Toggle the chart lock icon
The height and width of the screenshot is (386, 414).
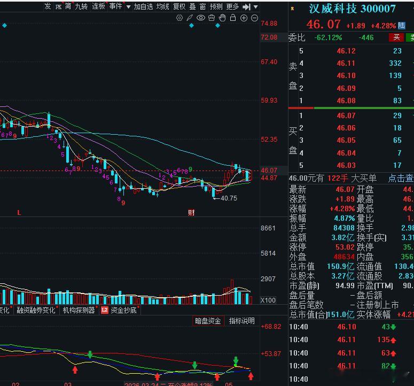point(233,18)
